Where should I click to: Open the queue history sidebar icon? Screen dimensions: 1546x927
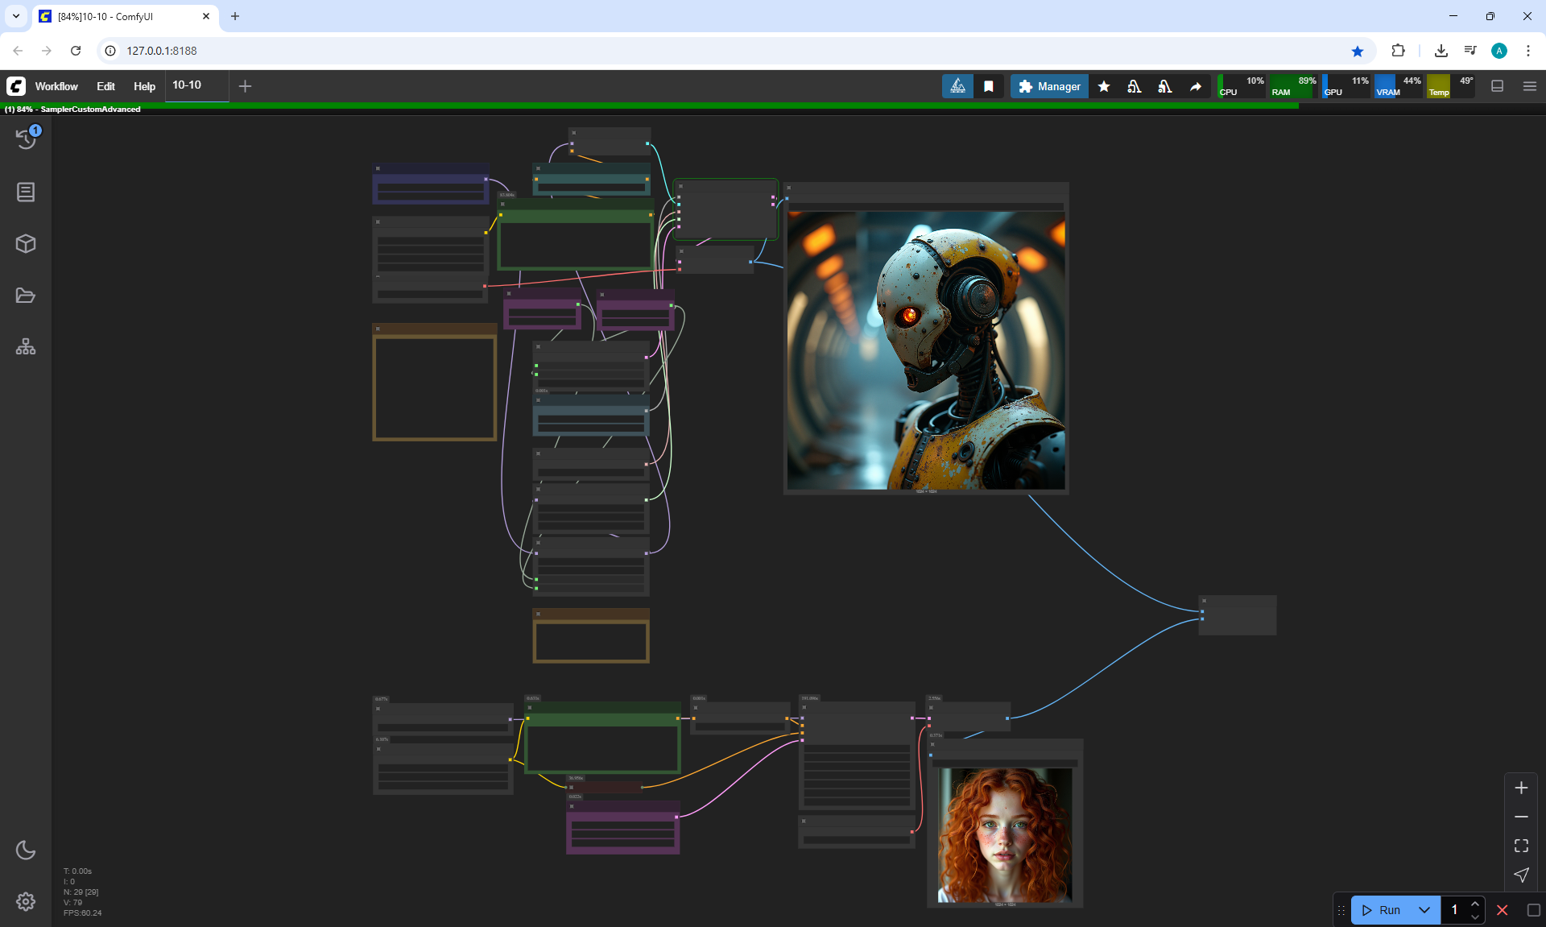26,139
